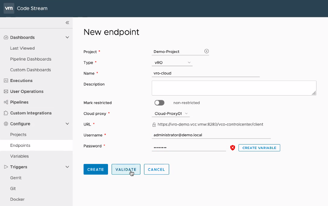Click the URL padlock icon
Viewport: 328px width, 206px height.
(x=154, y=125)
